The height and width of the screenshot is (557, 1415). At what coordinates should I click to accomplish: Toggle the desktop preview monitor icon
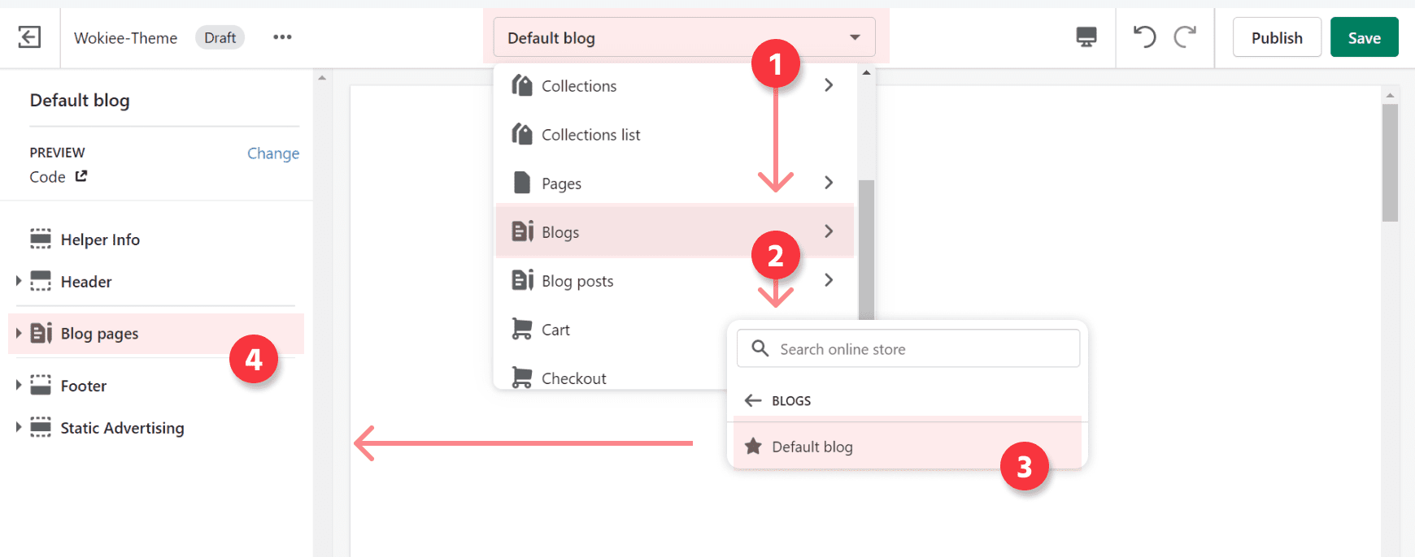[1086, 37]
